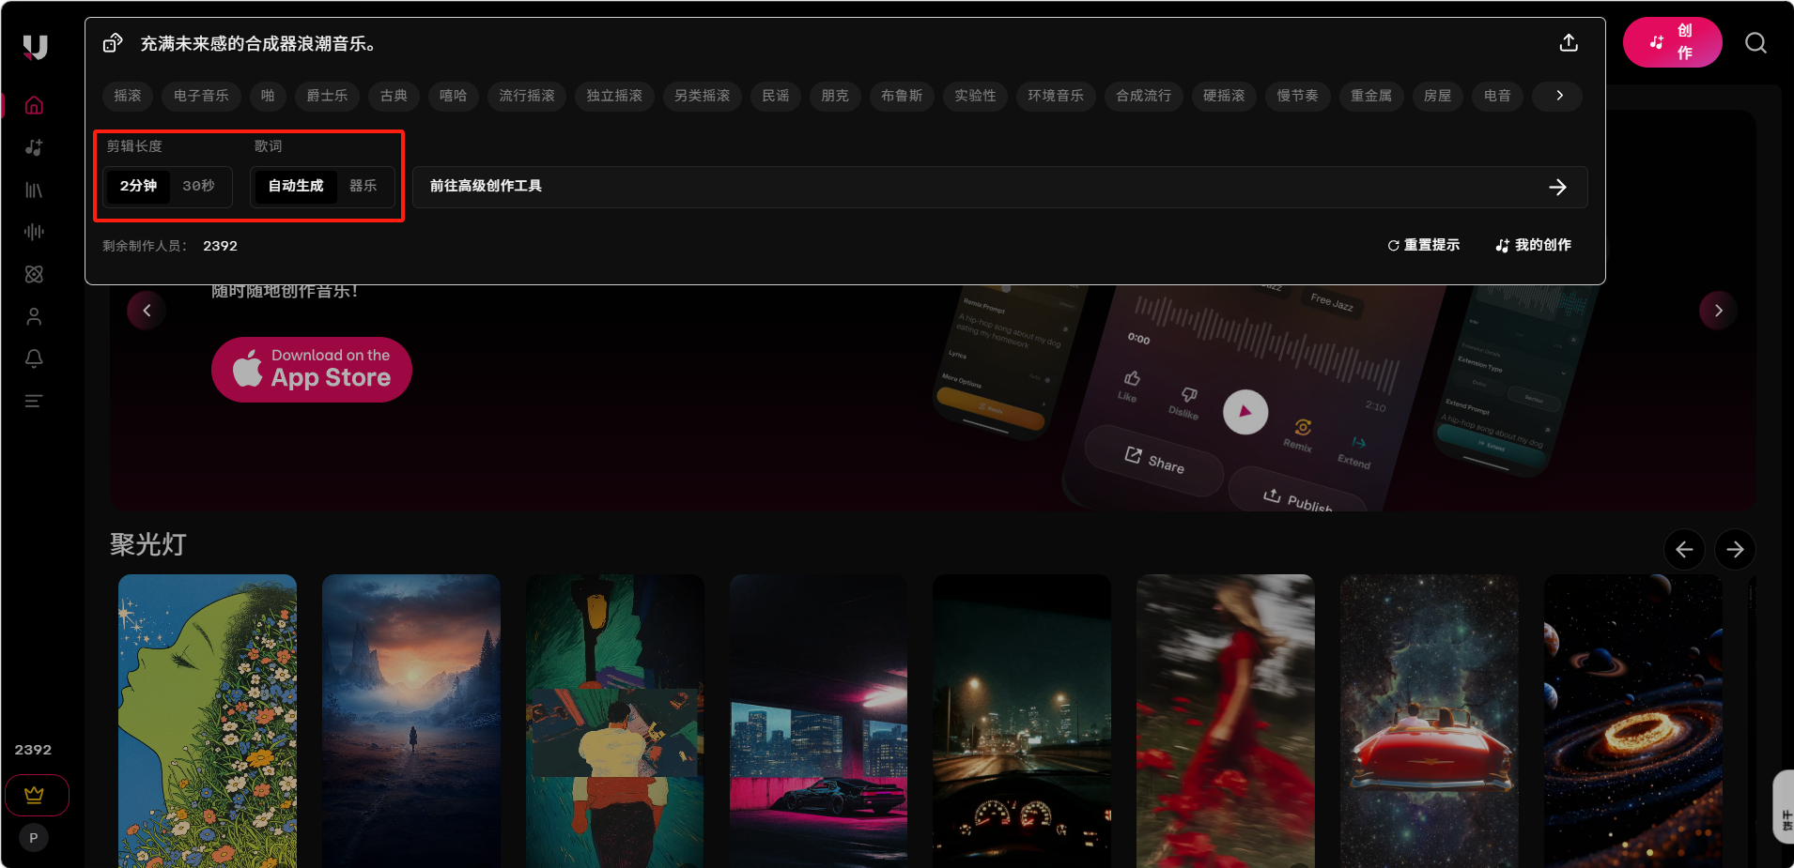This screenshot has height=868, width=1794.
Task: Add the 独立摇滚 genre tag
Action: click(614, 96)
